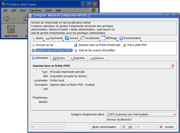Click the title bar help question mark
The width and height of the screenshot is (180, 133).
pyautogui.click(x=163, y=15)
